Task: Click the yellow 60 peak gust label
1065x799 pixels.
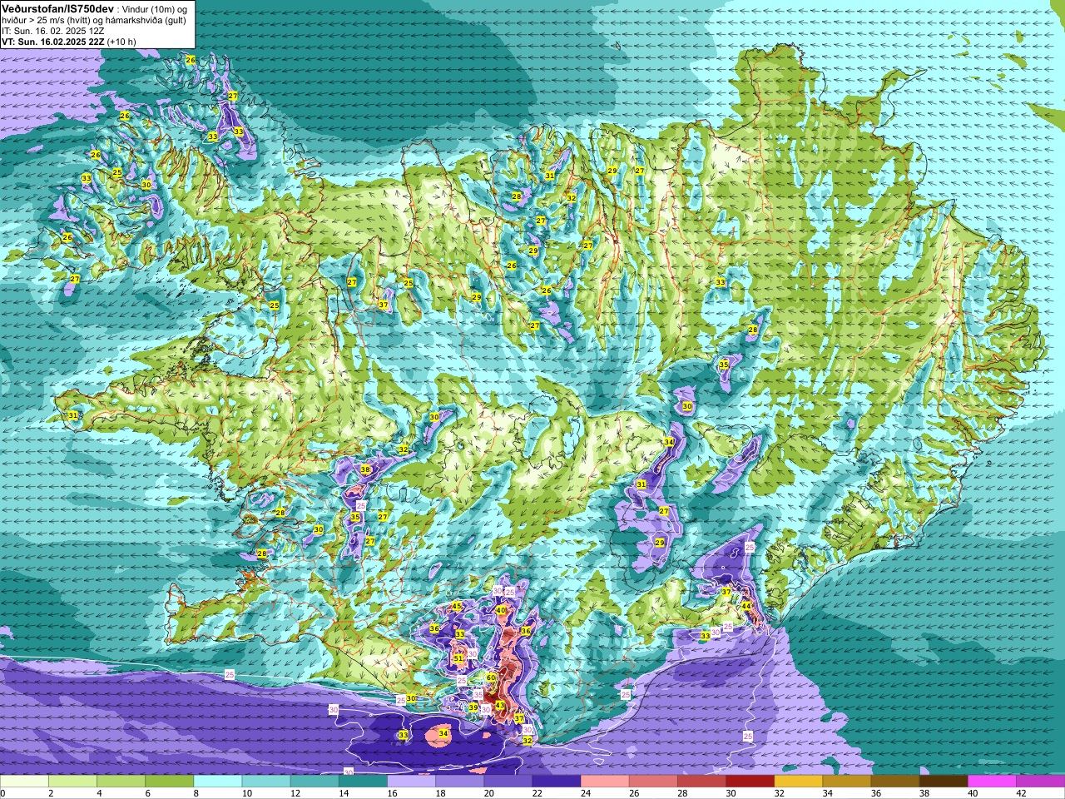Action: [491, 678]
